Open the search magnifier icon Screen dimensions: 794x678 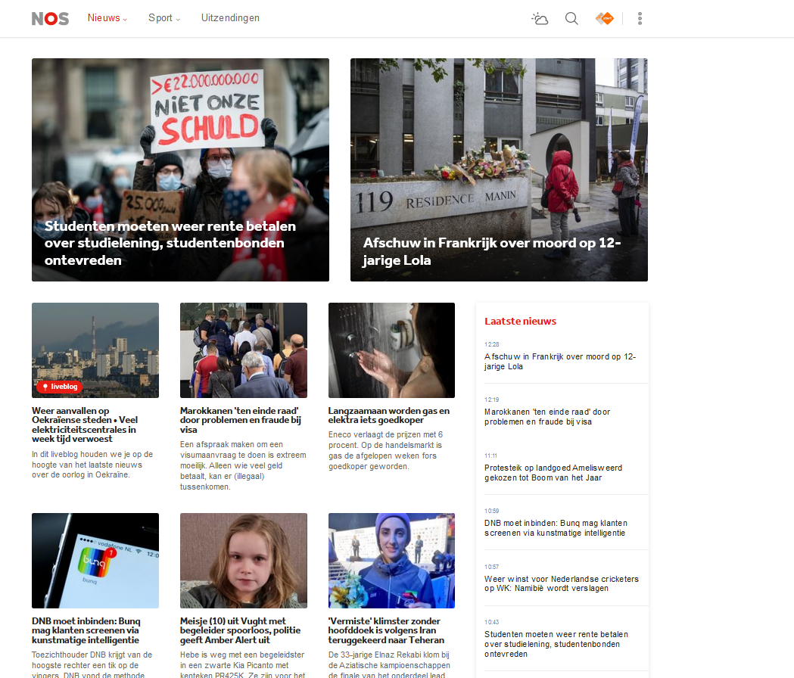click(571, 19)
